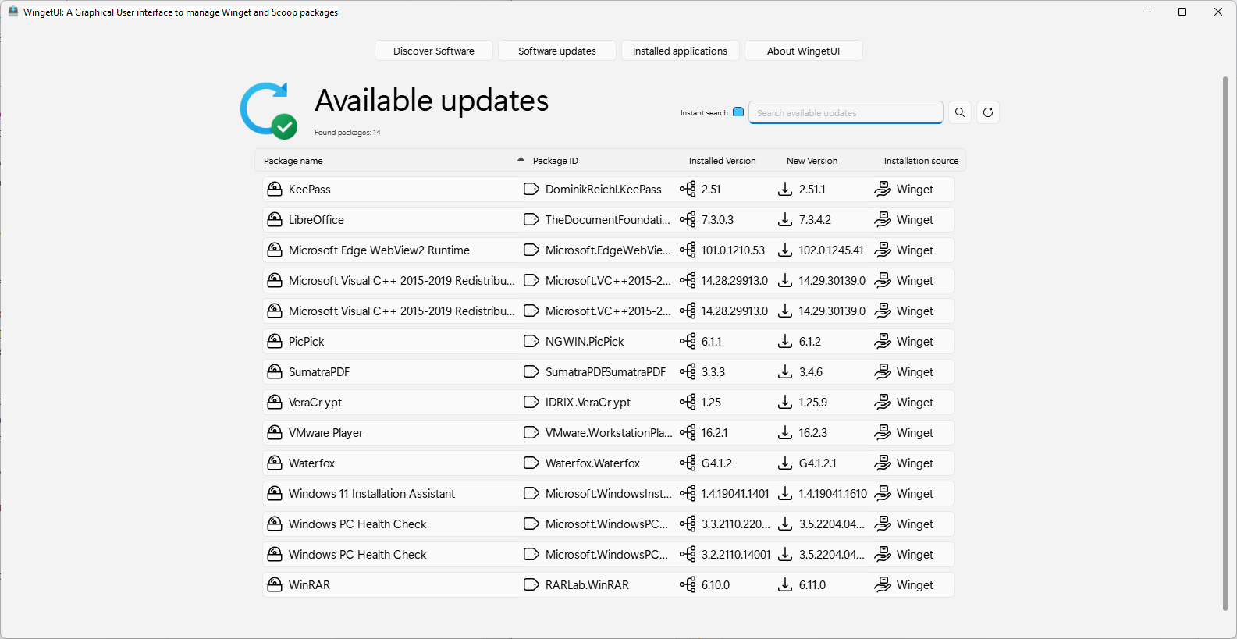The height and width of the screenshot is (639, 1237).
Task: Select the SumatraPDF package name
Action: coord(319,372)
